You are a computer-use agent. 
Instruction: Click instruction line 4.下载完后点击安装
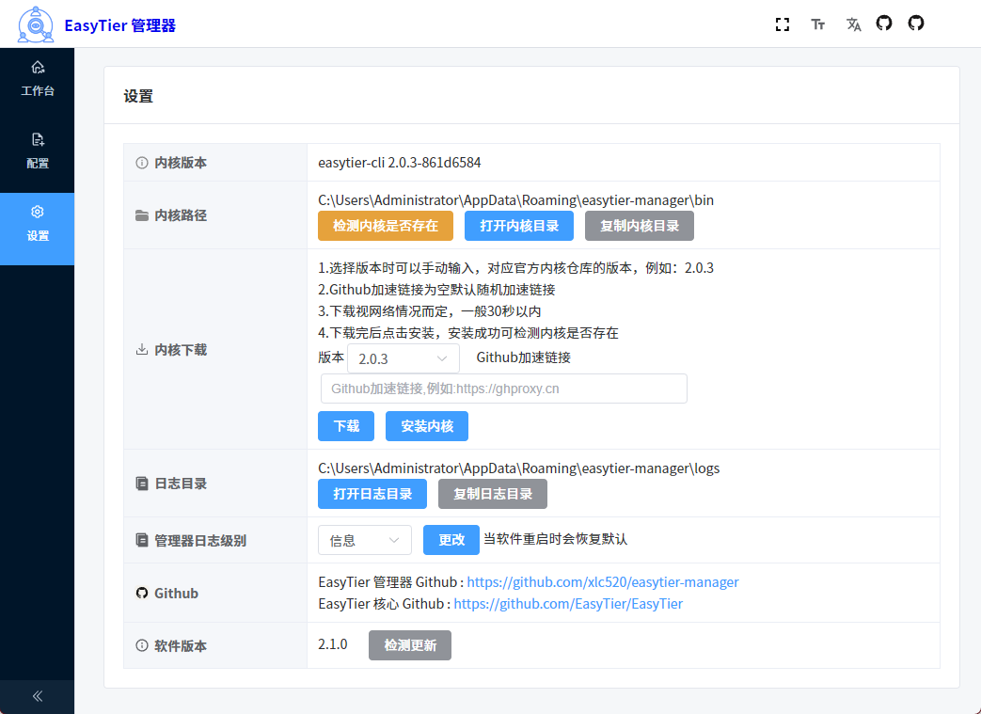pos(468,333)
